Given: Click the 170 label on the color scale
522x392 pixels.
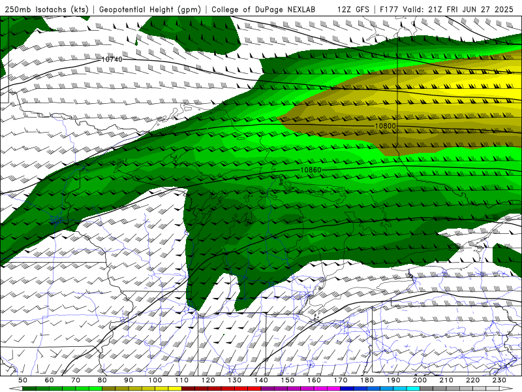Looking at the screenshot, I should (x=341, y=380).
